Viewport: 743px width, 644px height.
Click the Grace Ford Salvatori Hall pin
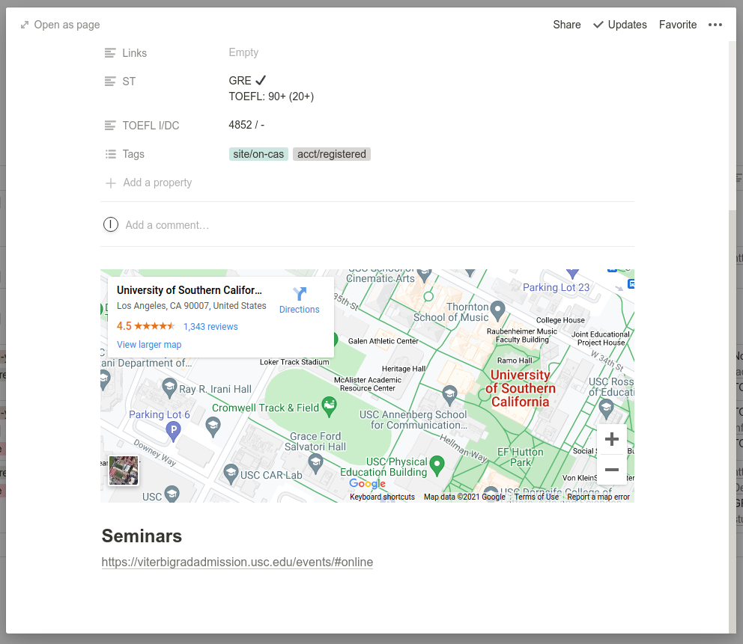point(315,464)
